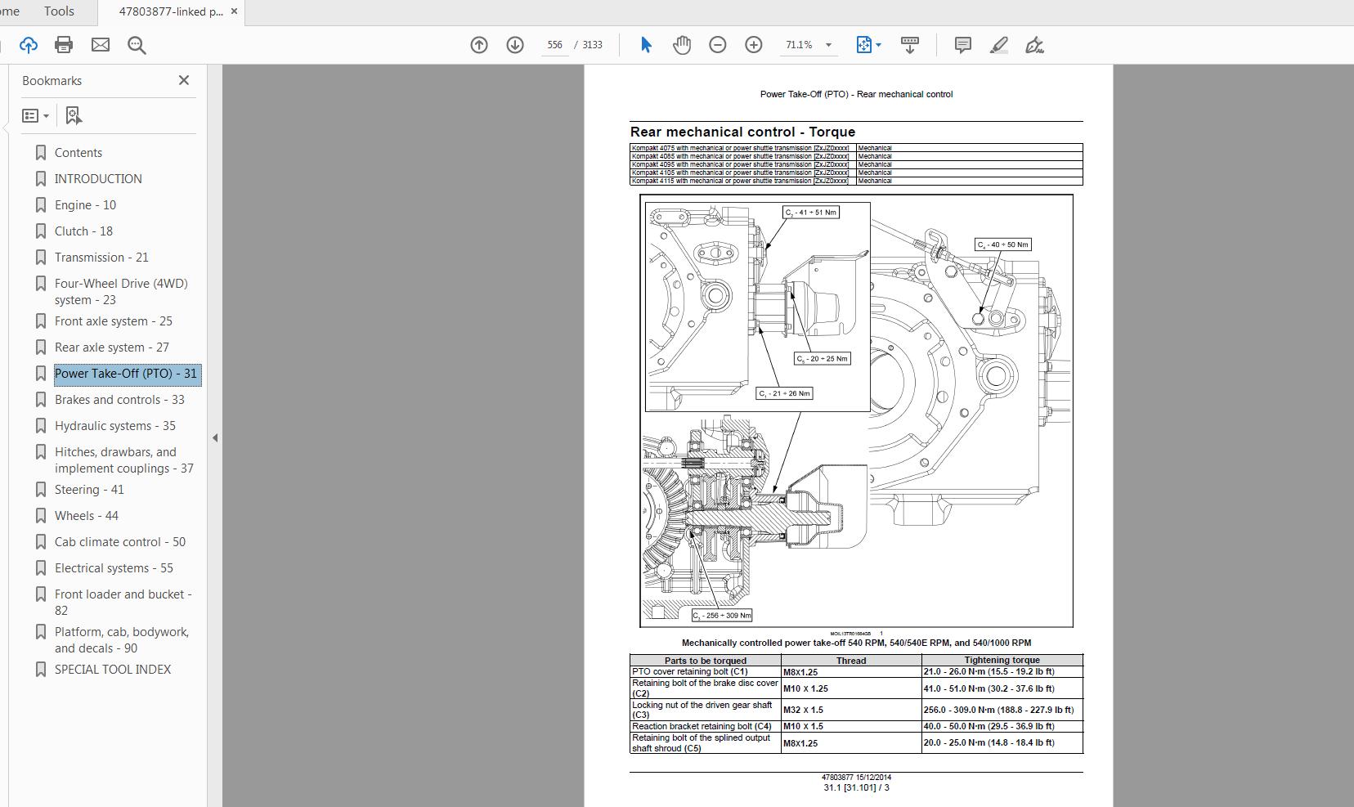Click the bookmark icon beside Steering - 41
This screenshot has width=1354, height=807.
40,490
